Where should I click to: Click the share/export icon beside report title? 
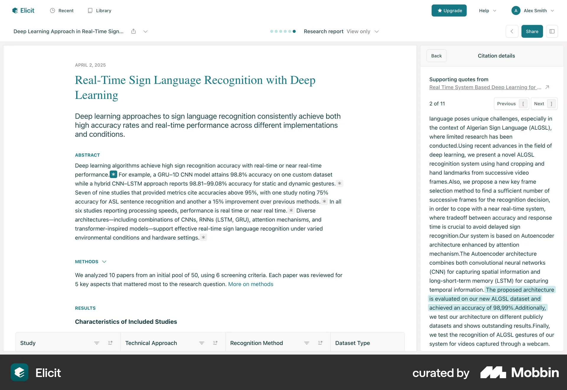pos(133,31)
